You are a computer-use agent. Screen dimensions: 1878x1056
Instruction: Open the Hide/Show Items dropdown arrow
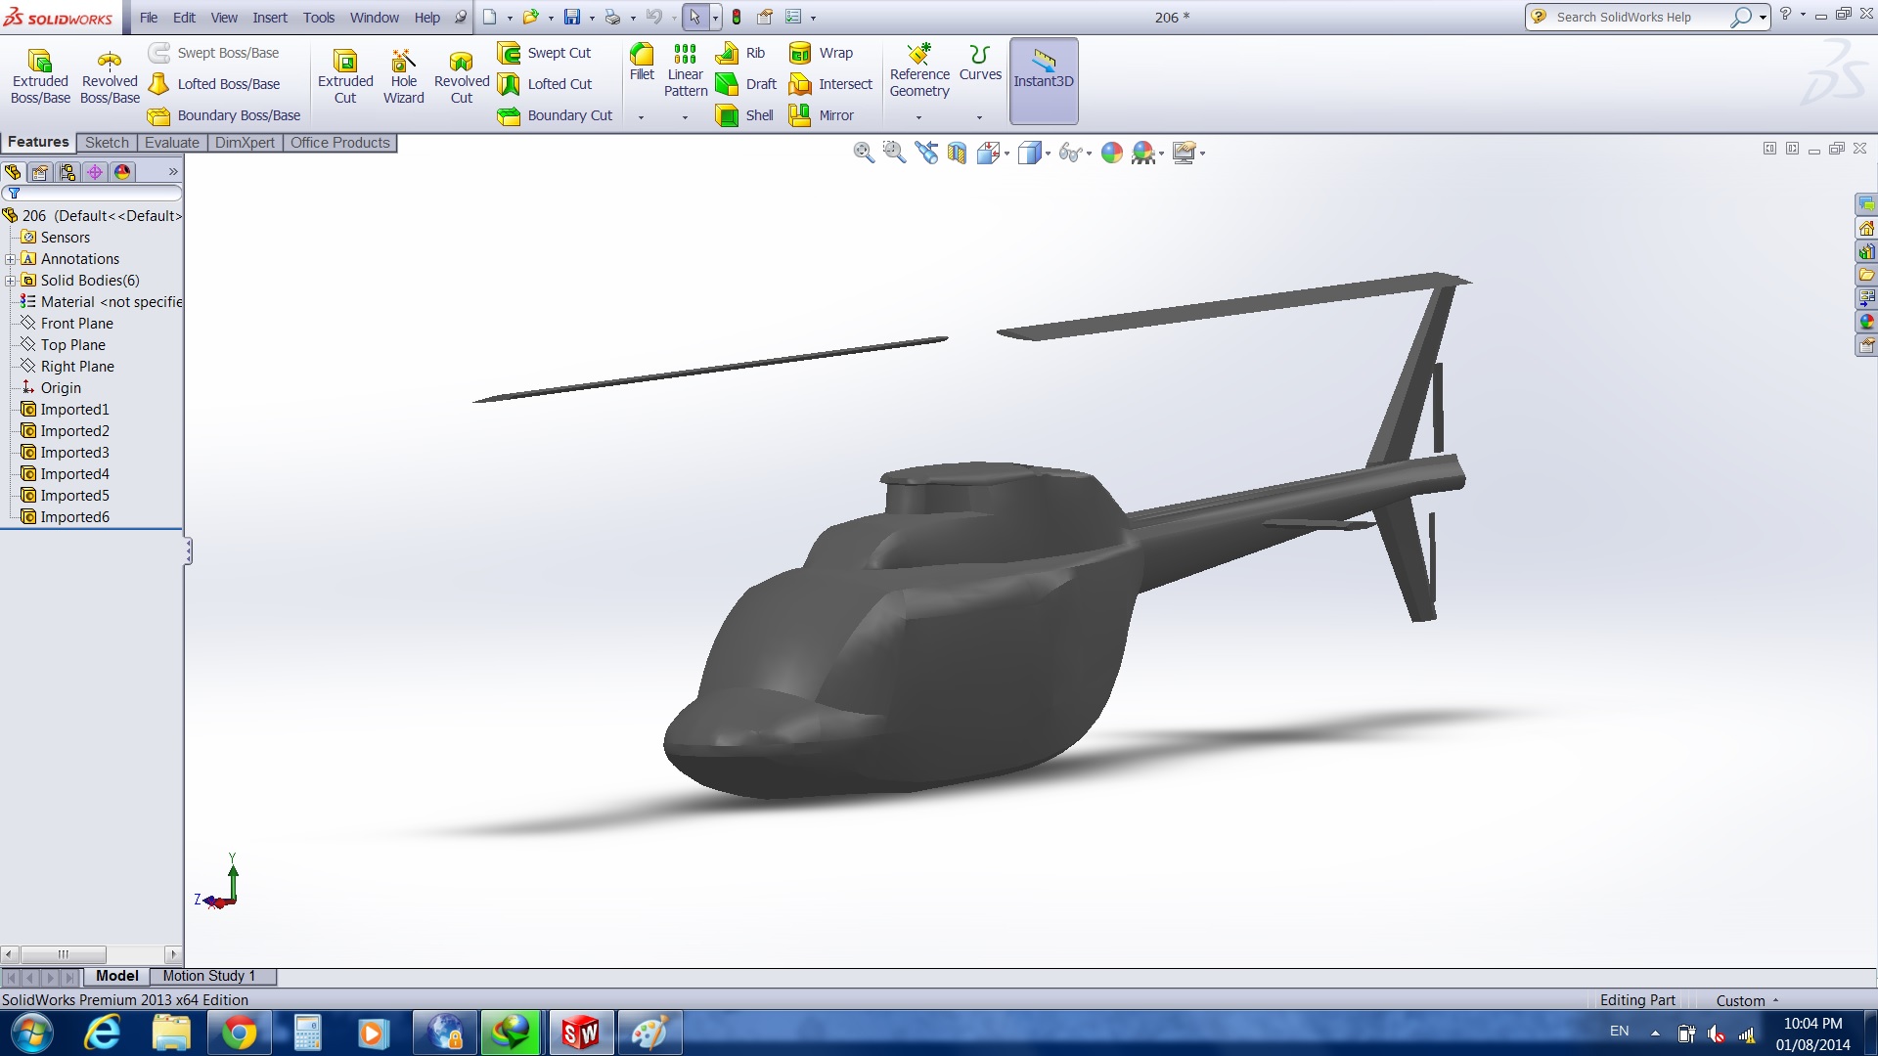(x=1089, y=154)
